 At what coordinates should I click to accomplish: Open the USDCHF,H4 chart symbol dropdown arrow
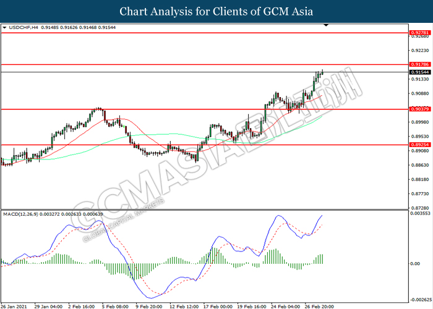tap(4, 28)
